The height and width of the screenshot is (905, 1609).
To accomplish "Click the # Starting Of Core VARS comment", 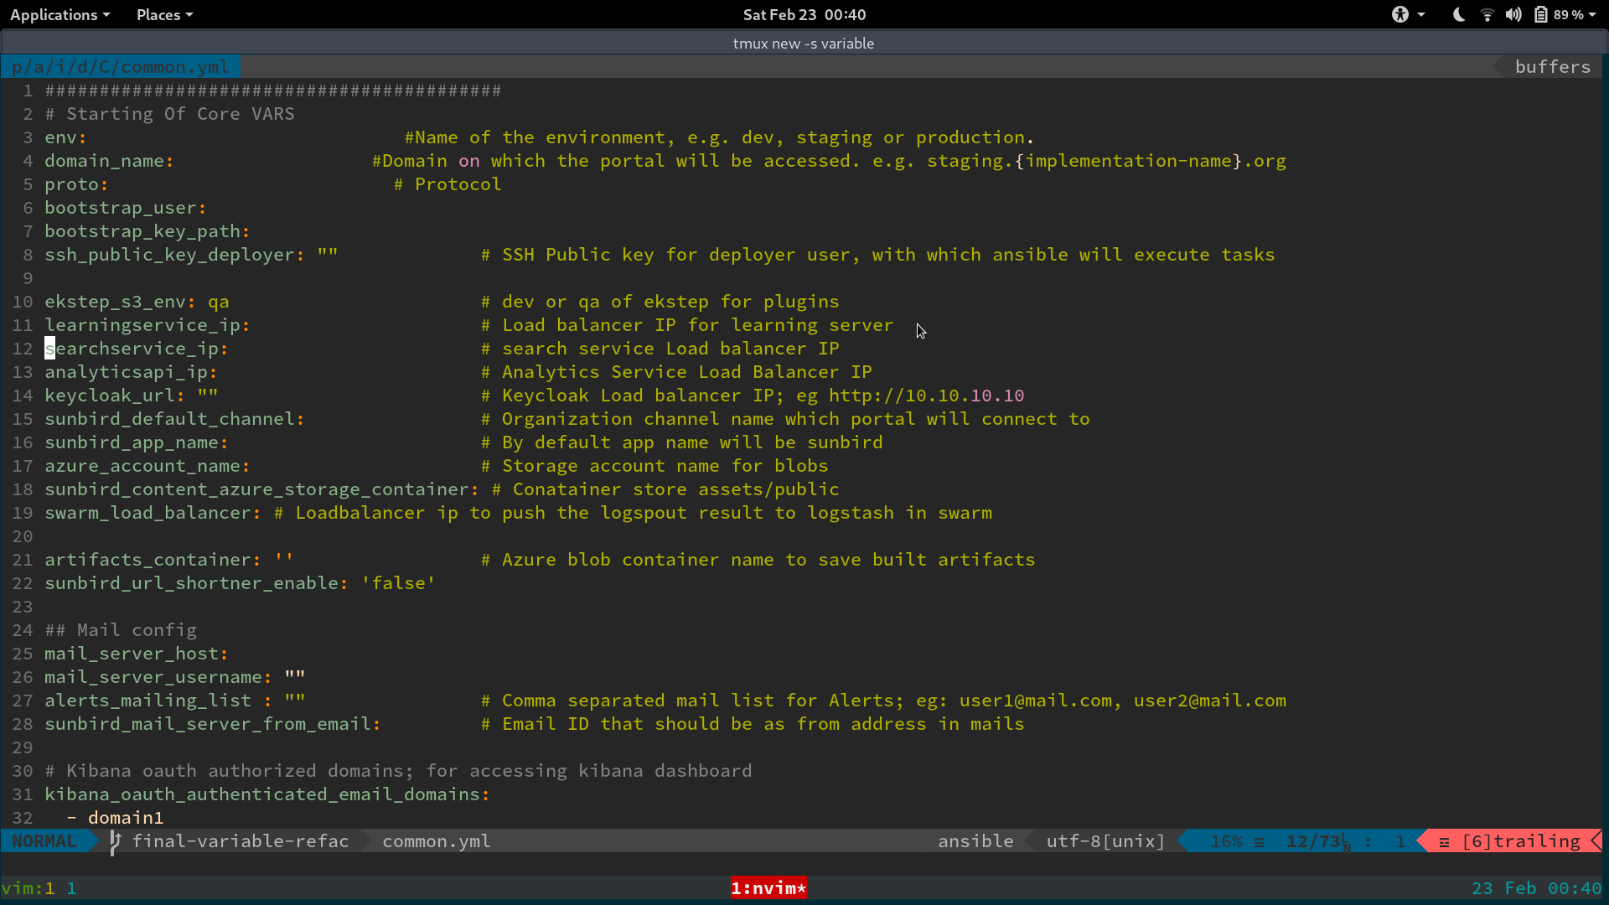I will (169, 113).
